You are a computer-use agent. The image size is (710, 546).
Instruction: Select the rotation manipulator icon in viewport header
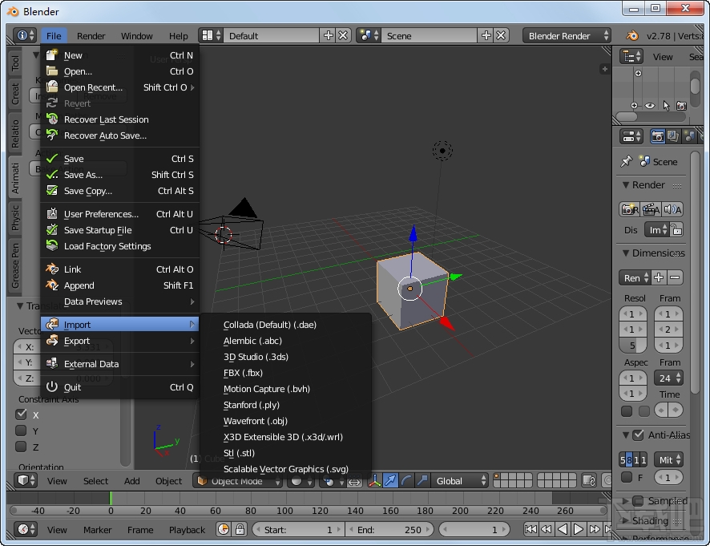pyautogui.click(x=405, y=481)
